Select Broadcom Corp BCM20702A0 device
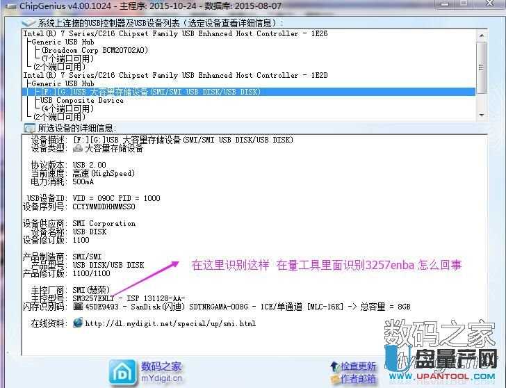This screenshot has width=506, height=388. (x=95, y=50)
